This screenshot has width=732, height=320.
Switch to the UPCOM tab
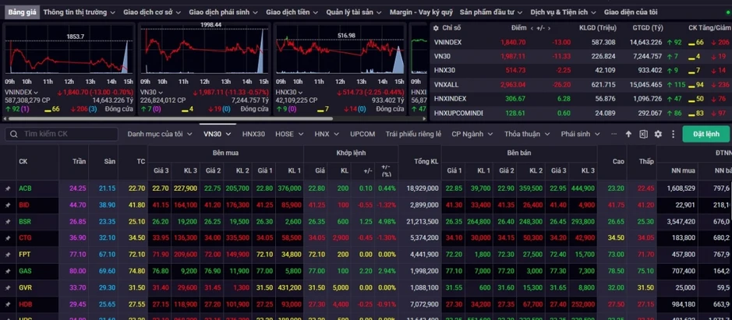coord(362,134)
